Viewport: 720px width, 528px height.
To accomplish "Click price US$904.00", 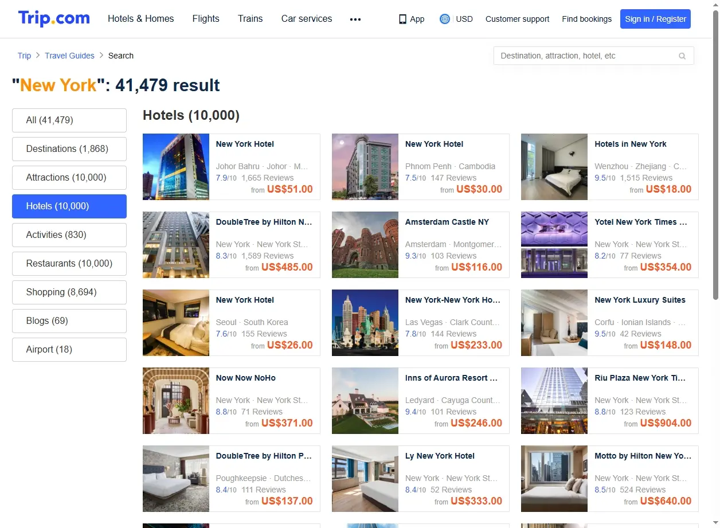I will pos(666,423).
